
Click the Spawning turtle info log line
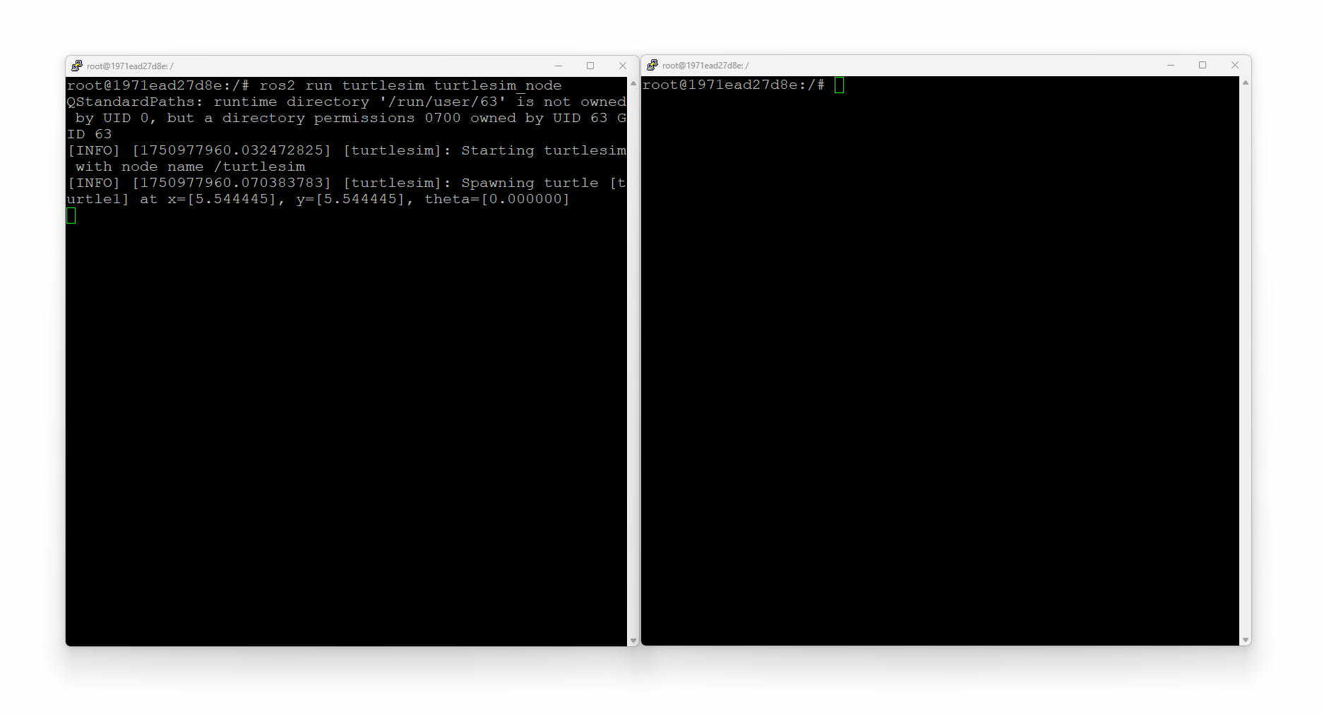346,191
